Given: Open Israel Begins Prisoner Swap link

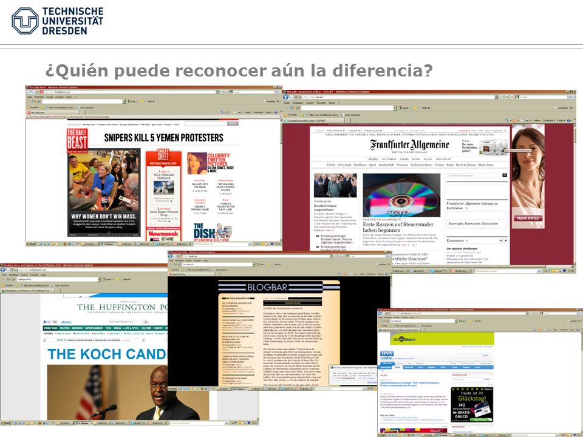Looking at the screenshot, I should [x=163, y=213].
